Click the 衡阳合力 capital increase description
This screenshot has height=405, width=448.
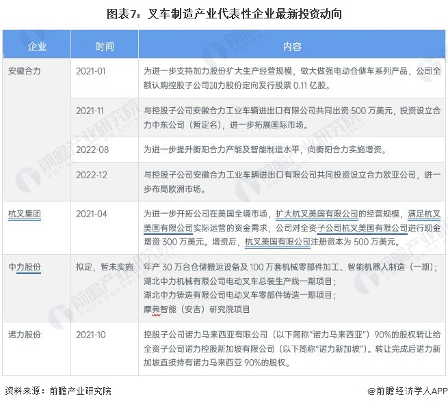coord(265,150)
